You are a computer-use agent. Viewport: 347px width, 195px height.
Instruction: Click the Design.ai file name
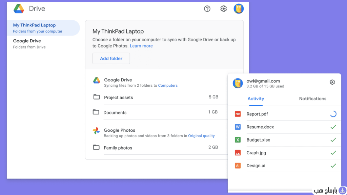256,166
